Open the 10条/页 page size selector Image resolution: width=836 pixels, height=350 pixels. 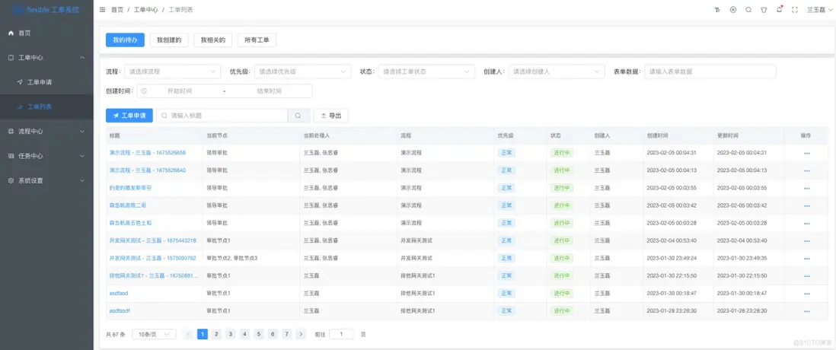[x=154, y=334]
